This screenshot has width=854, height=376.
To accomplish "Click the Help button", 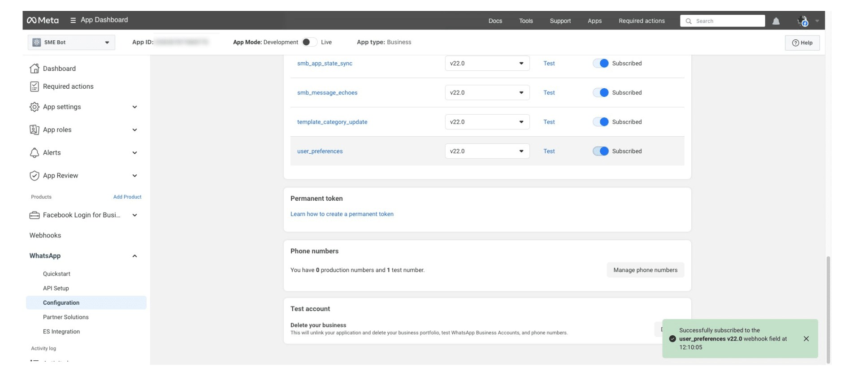I will [802, 43].
